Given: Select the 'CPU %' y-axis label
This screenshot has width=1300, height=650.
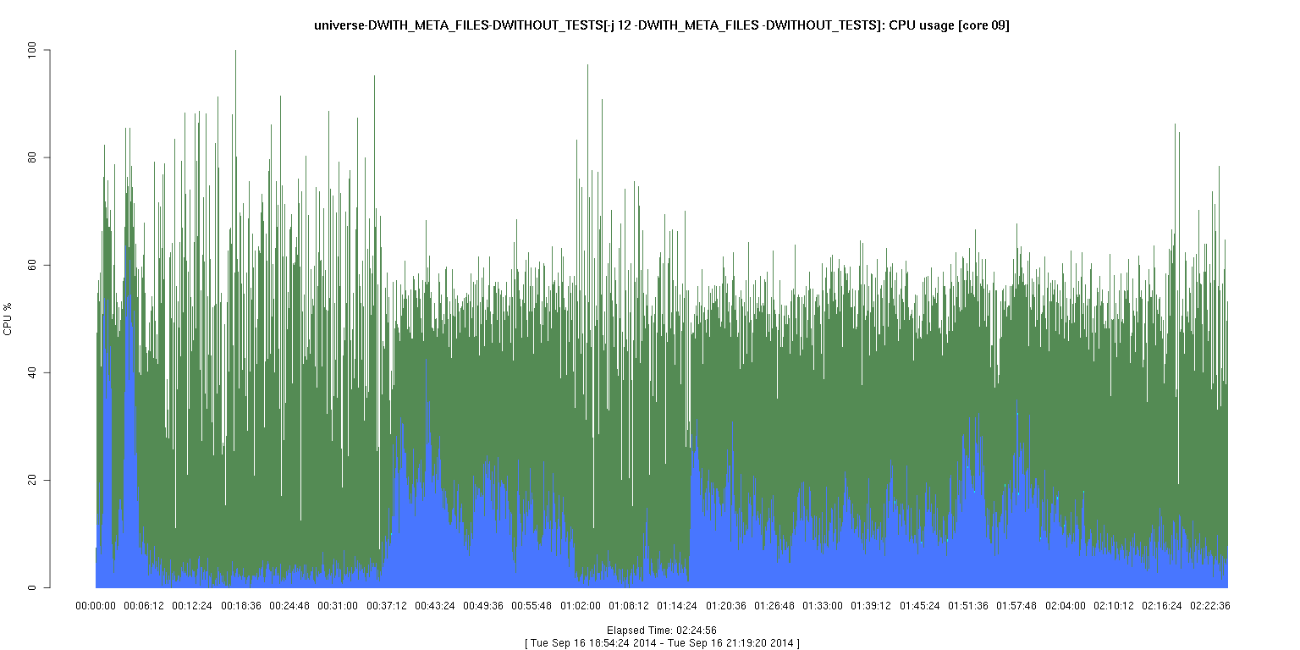Looking at the screenshot, I should pyautogui.click(x=8, y=319).
